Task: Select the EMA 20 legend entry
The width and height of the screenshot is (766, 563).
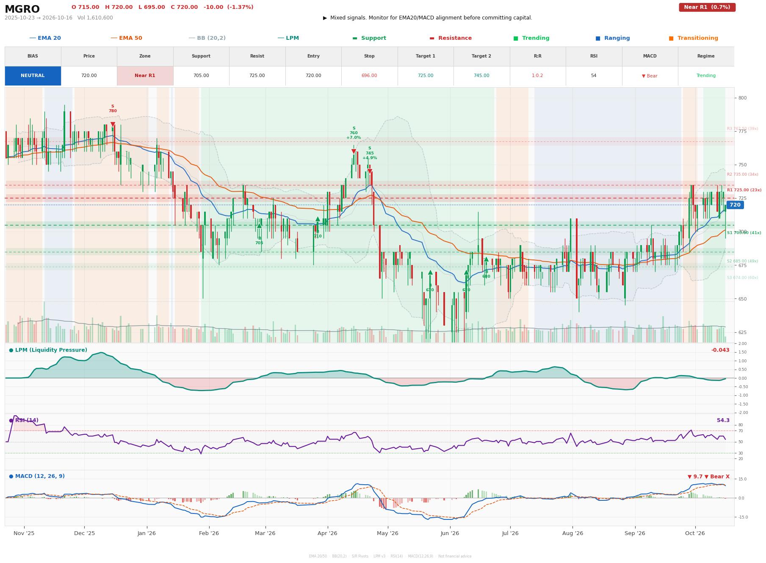Action: click(45, 38)
